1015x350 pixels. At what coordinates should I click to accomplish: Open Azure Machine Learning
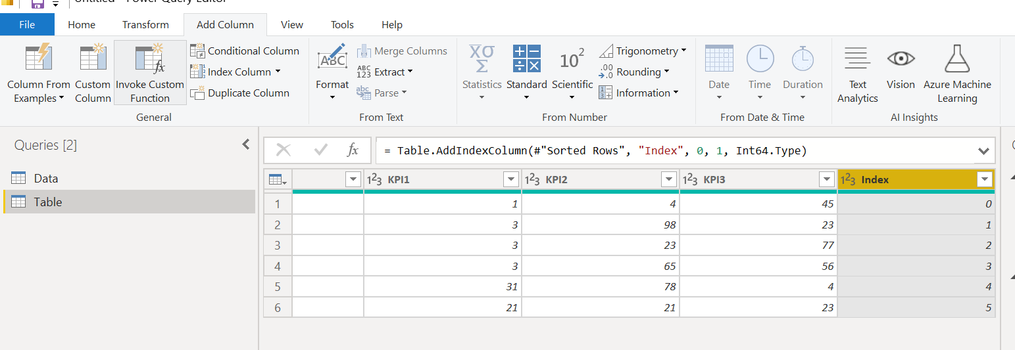click(x=957, y=73)
